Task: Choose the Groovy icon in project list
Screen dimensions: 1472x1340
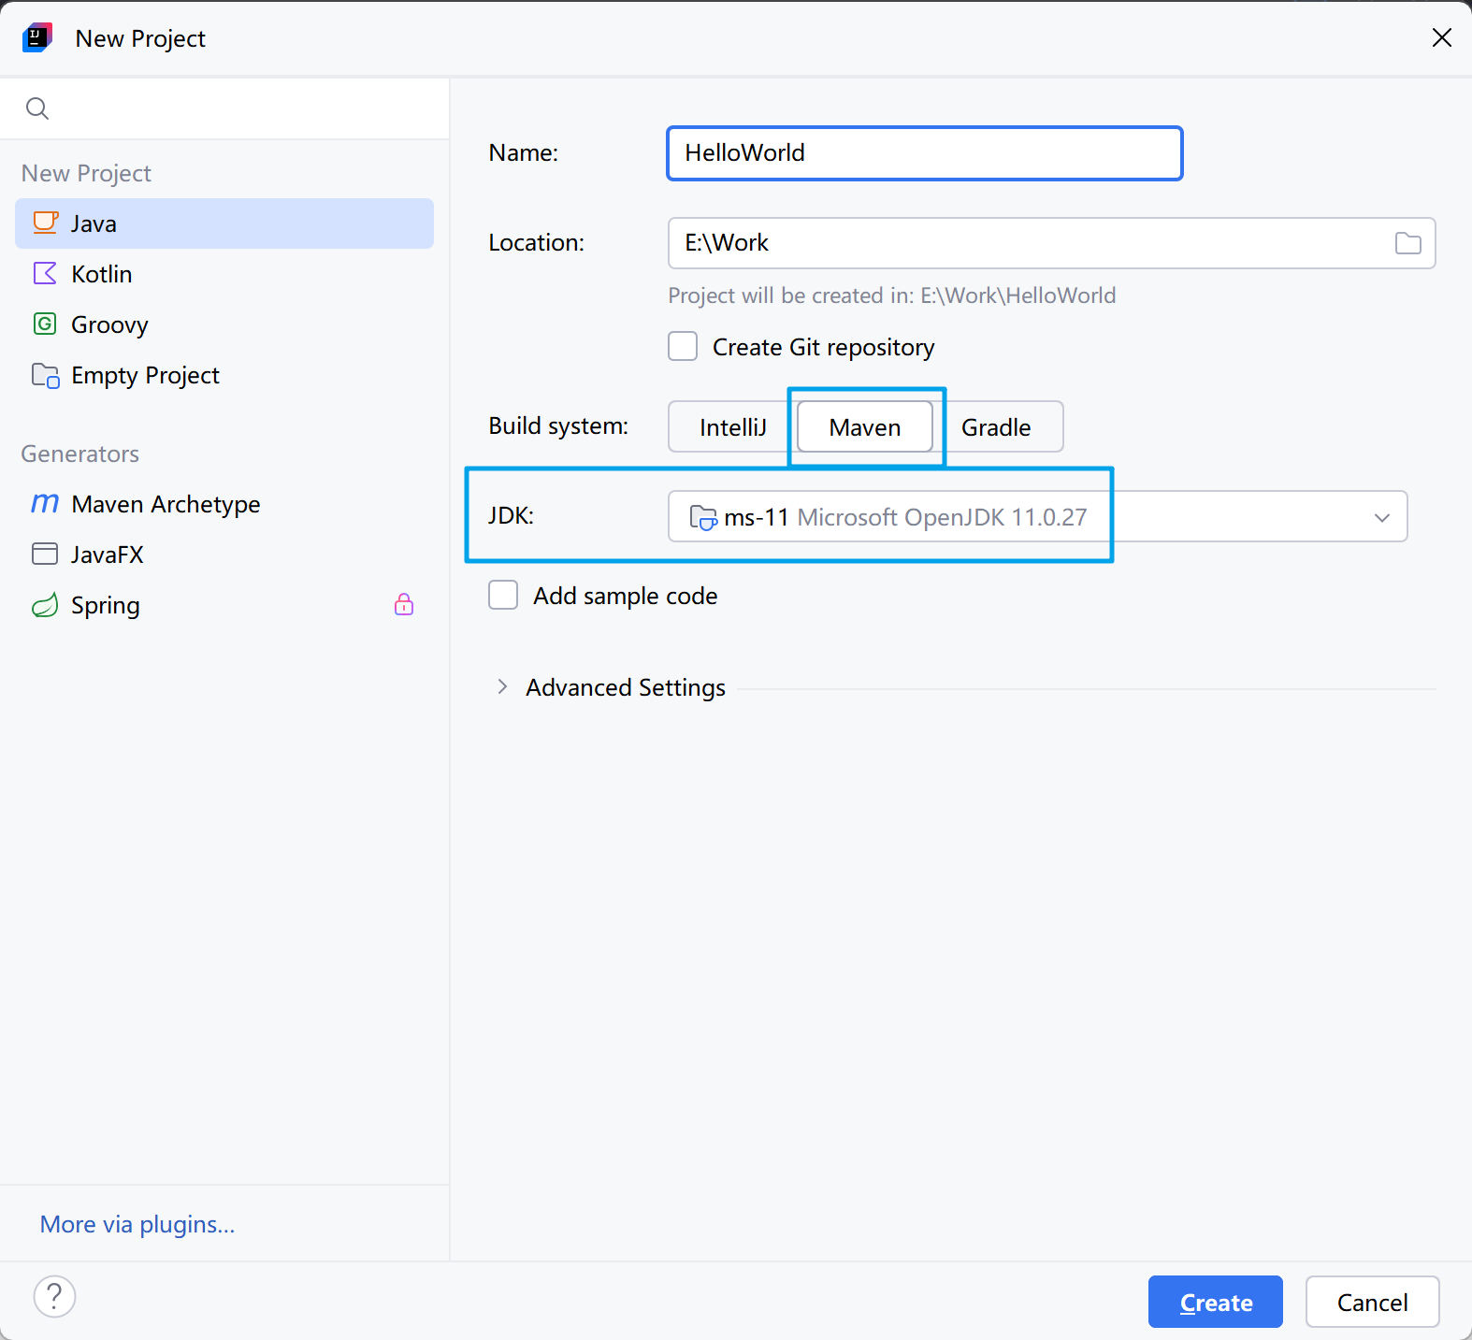Action: 45,324
